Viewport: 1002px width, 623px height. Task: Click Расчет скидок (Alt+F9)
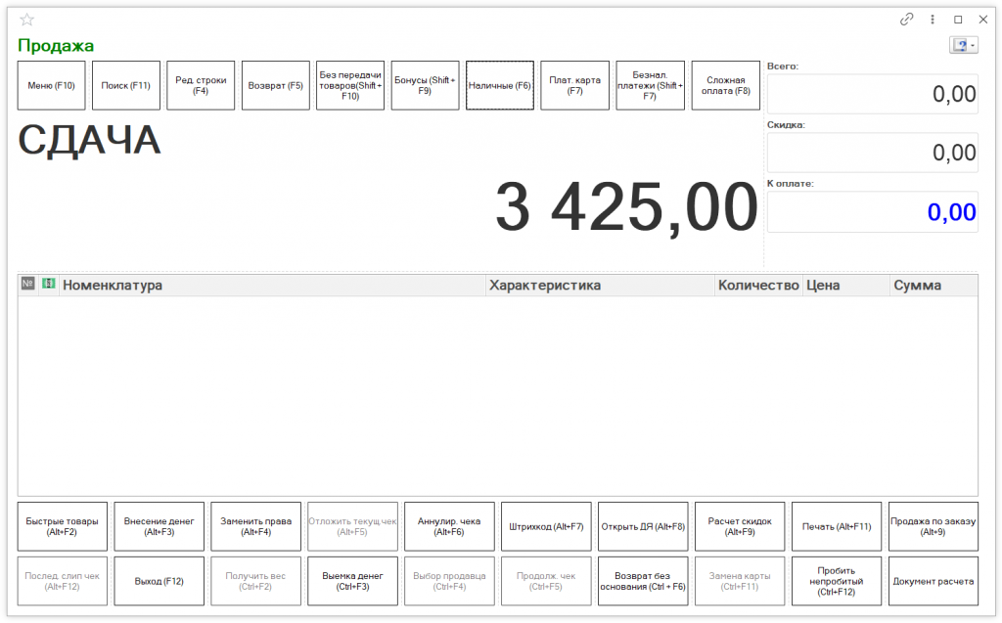(x=740, y=526)
